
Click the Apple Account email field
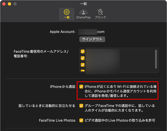click(91, 32)
